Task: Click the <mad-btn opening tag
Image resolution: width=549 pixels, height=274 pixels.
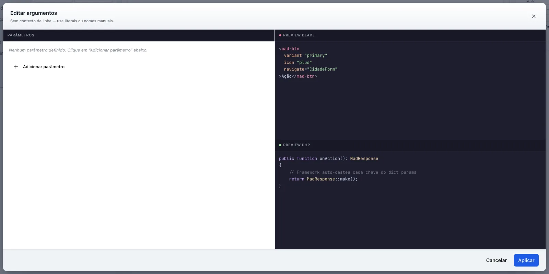Action: pos(289,49)
